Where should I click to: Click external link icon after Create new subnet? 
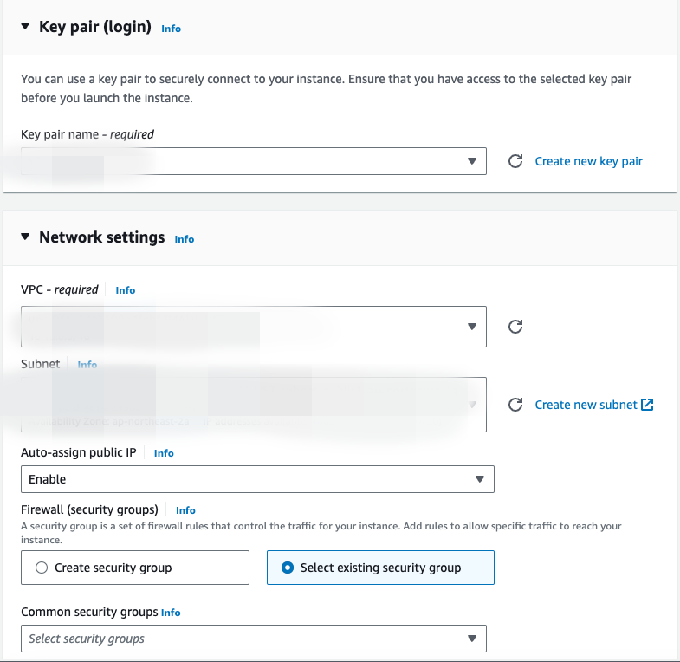(647, 405)
